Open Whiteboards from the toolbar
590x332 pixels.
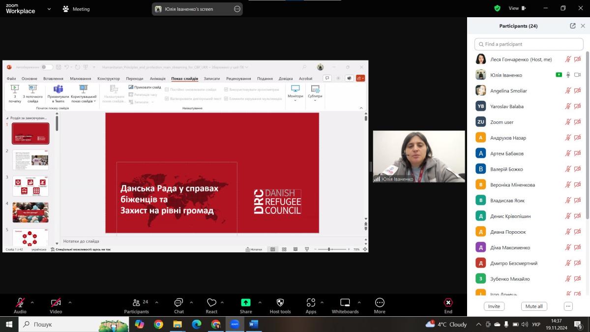[x=345, y=302]
